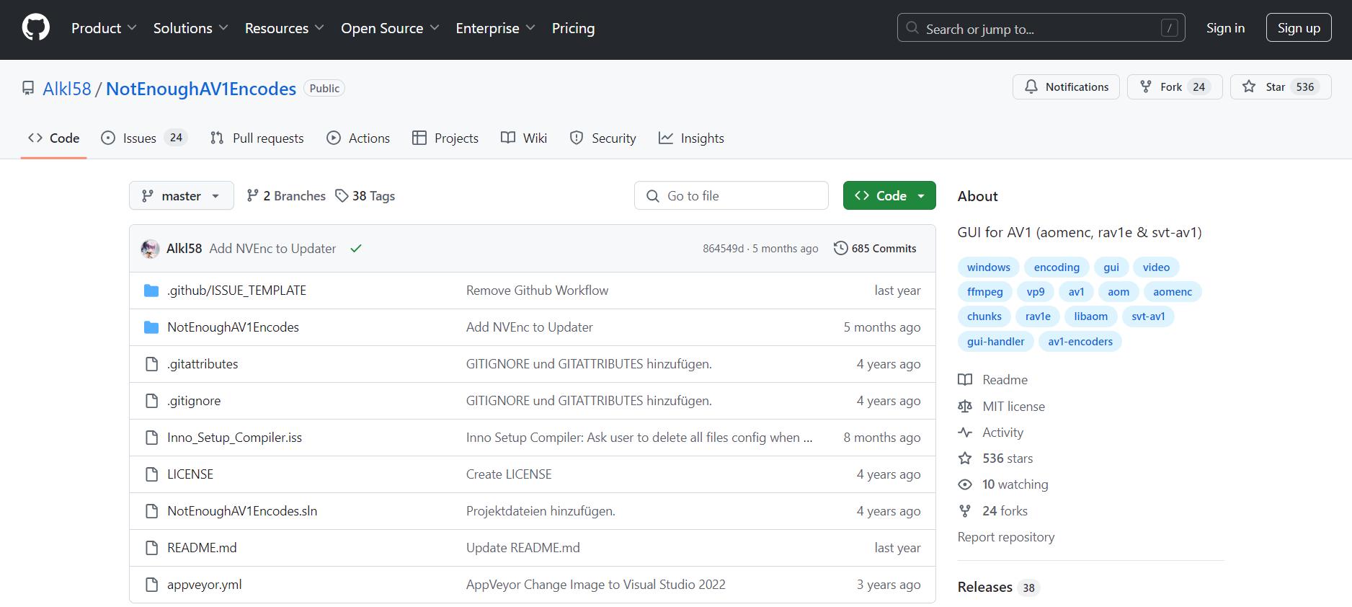The width and height of the screenshot is (1352, 607).
Task: Open the NotEnoughAV1Encodes repository title link
Action: pos(201,89)
